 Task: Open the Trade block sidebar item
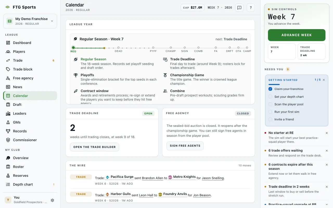(x=30, y=69)
